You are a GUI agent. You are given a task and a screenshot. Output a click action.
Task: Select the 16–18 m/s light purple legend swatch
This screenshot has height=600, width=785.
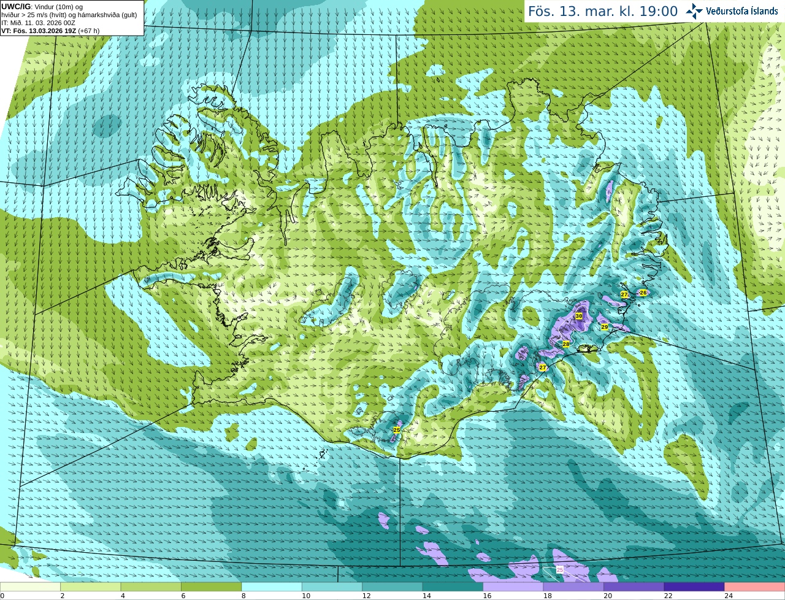[513, 587]
